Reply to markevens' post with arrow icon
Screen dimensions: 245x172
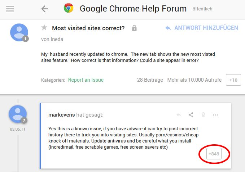pos(179,115)
